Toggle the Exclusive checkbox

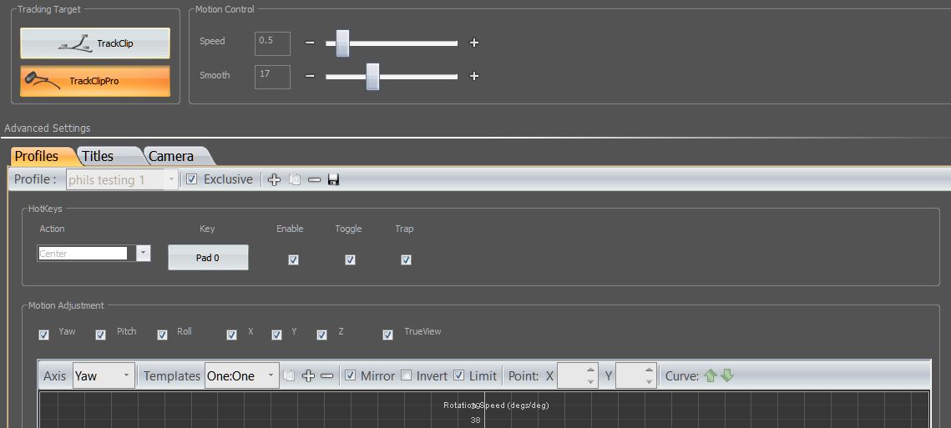[192, 179]
